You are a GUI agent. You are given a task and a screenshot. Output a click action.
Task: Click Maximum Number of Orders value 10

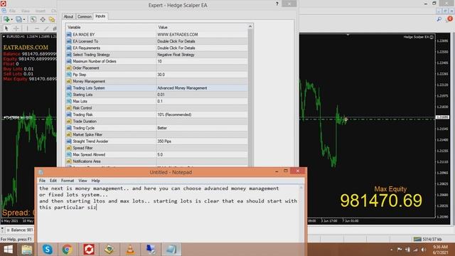click(202, 61)
